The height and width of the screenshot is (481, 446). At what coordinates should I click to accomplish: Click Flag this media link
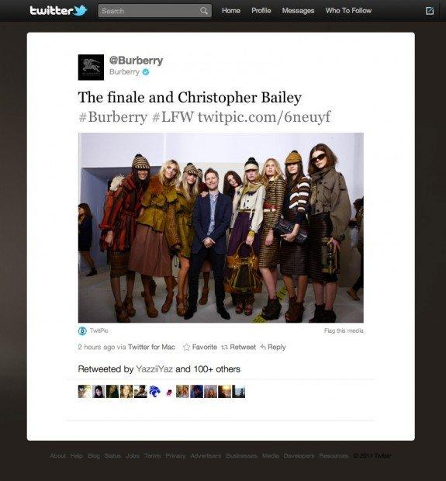344,330
